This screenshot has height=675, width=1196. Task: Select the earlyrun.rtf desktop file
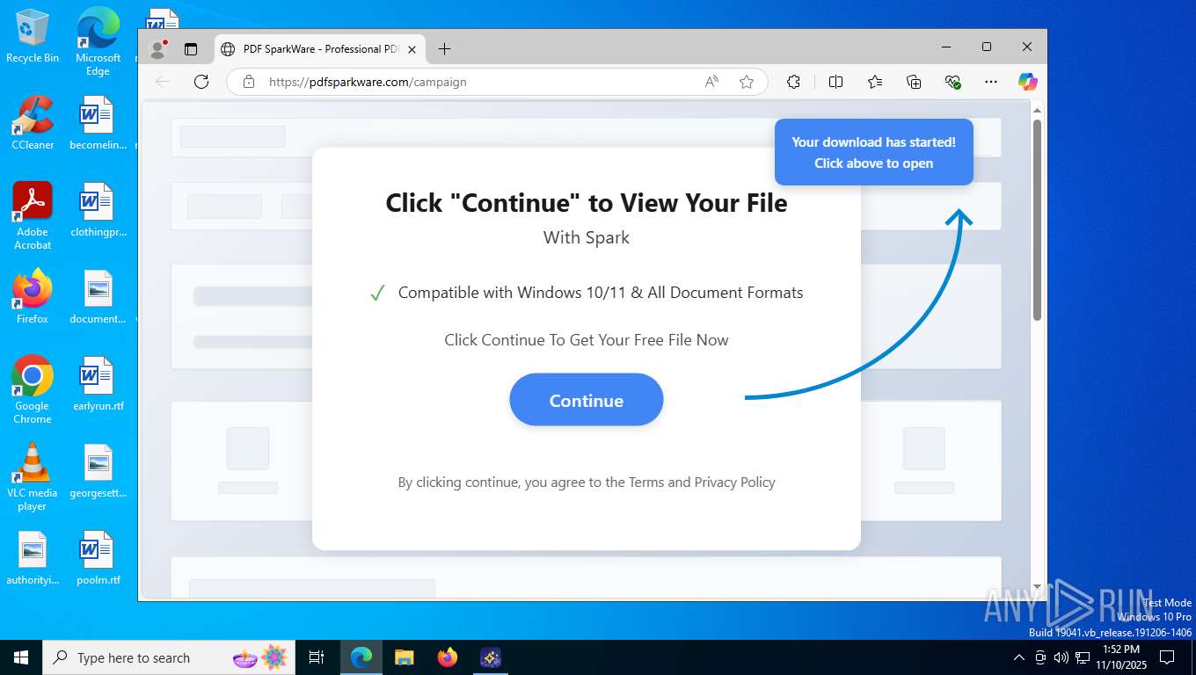[x=98, y=383]
